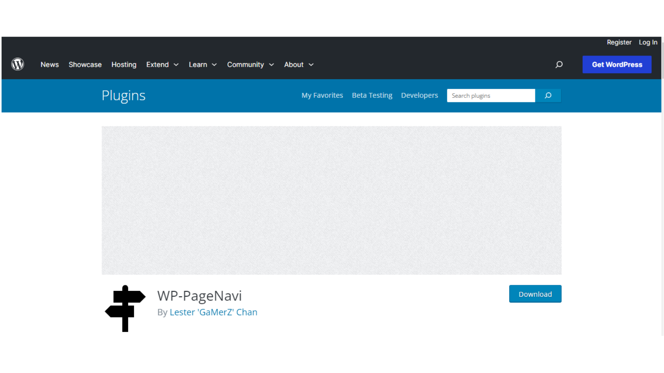This screenshot has width=664, height=373.
Task: Click the WP-PageNavi plugin title
Action: [199, 296]
